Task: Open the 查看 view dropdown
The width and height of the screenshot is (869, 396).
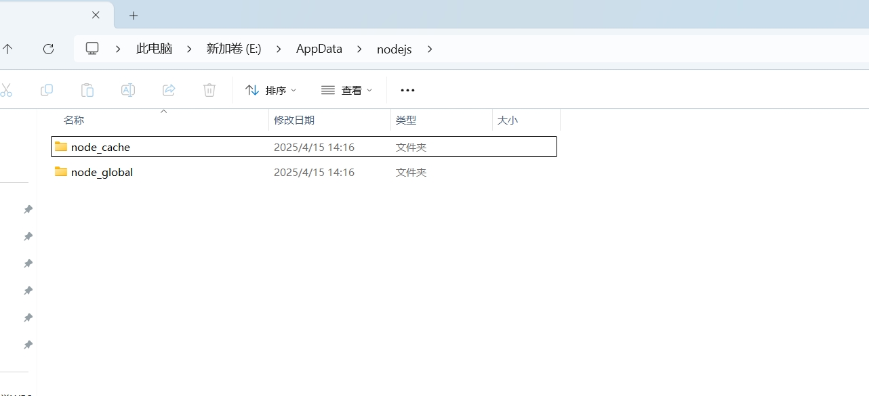Action: [x=347, y=90]
